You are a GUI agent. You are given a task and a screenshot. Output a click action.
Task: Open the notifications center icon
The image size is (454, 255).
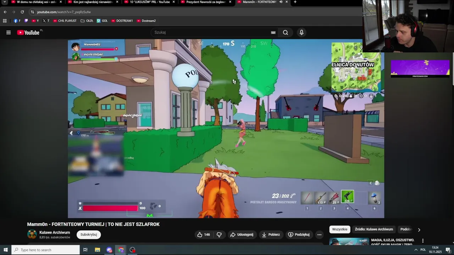448,250
